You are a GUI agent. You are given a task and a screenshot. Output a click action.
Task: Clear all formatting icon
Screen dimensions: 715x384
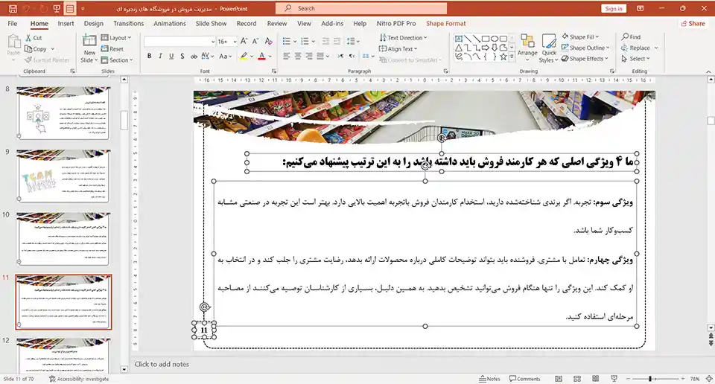click(269, 41)
